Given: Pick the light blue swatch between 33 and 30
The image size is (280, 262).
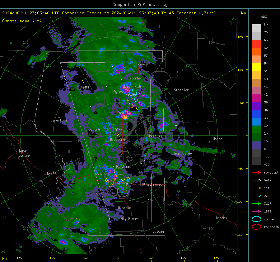Looking at the screenshot, I should [x=256, y=122].
